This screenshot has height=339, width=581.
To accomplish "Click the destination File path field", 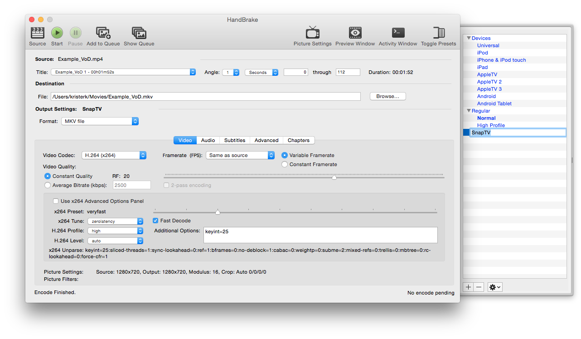I will [x=205, y=96].
